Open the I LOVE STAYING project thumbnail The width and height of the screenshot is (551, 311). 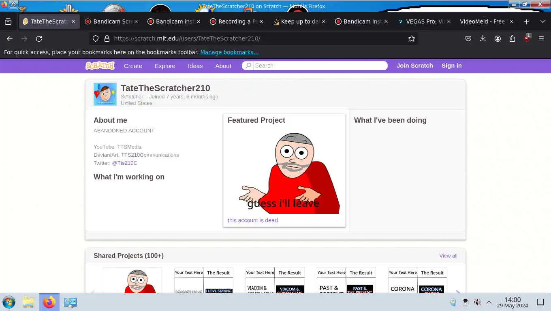tap(203, 280)
